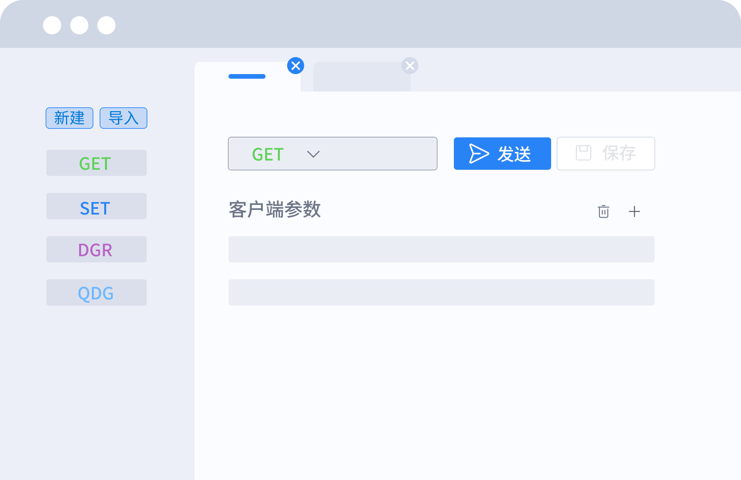Select the DGR sidebar item
This screenshot has width=741, height=480.
[96, 249]
